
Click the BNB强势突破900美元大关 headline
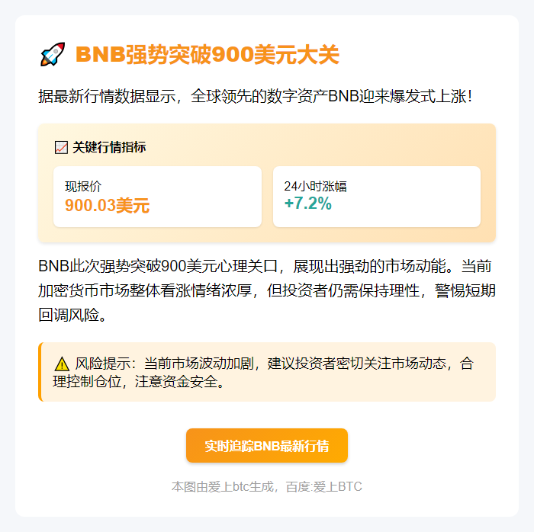click(x=207, y=55)
